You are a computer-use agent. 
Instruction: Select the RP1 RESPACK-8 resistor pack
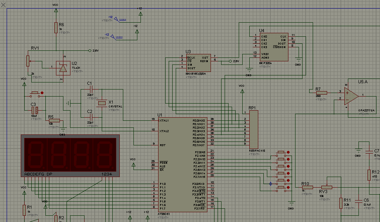pyautogui.click(x=254, y=130)
